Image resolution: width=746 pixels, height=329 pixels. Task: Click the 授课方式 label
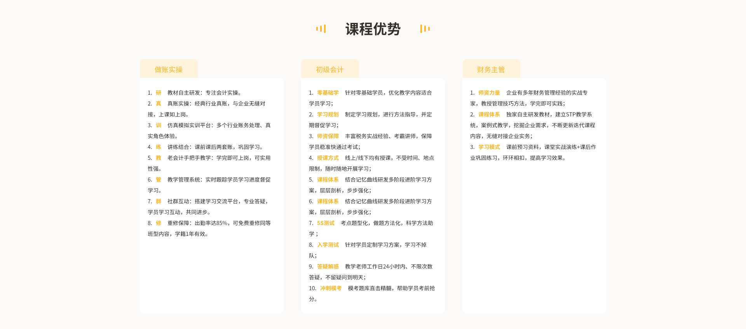pyautogui.click(x=328, y=158)
